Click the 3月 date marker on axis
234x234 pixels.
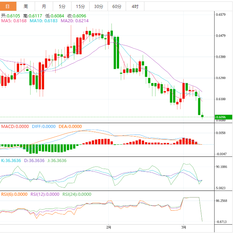(184, 227)
